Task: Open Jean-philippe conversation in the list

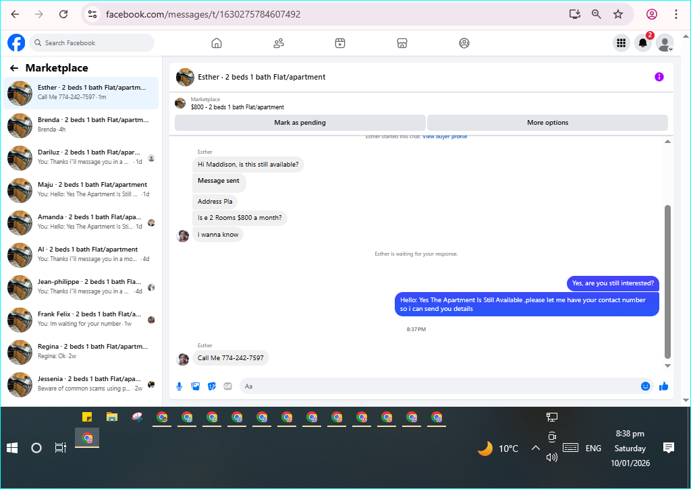Action: point(81,287)
